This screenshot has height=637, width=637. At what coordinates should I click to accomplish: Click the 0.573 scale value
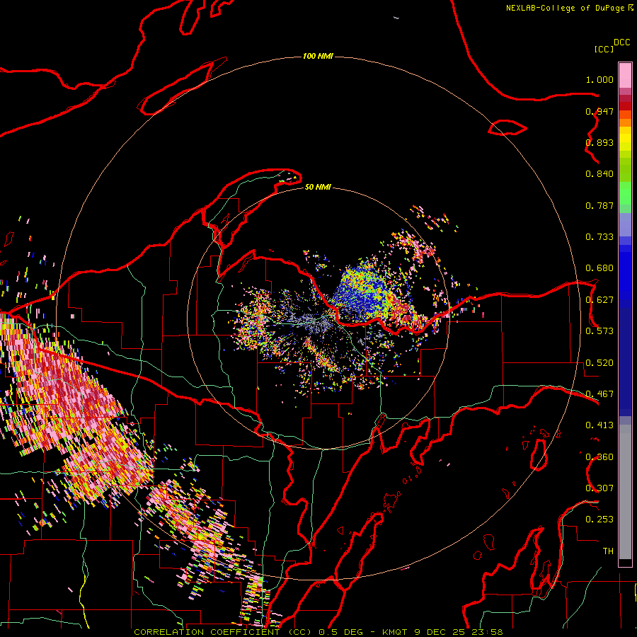coord(599,331)
